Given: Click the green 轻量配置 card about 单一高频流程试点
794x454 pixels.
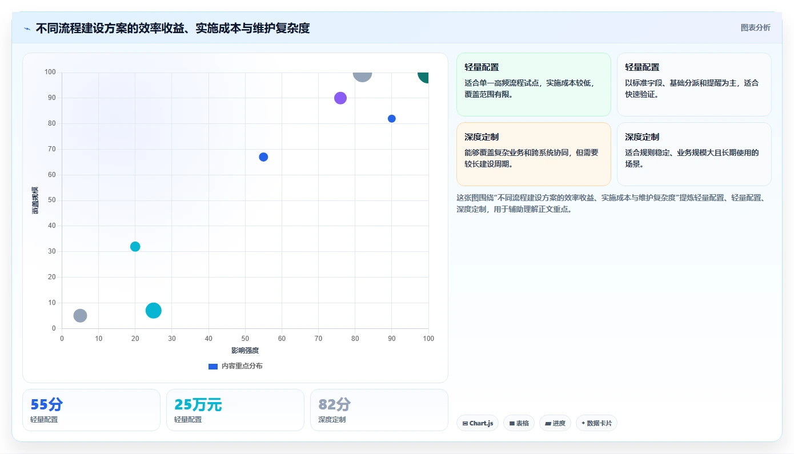Looking at the screenshot, I should [534, 85].
